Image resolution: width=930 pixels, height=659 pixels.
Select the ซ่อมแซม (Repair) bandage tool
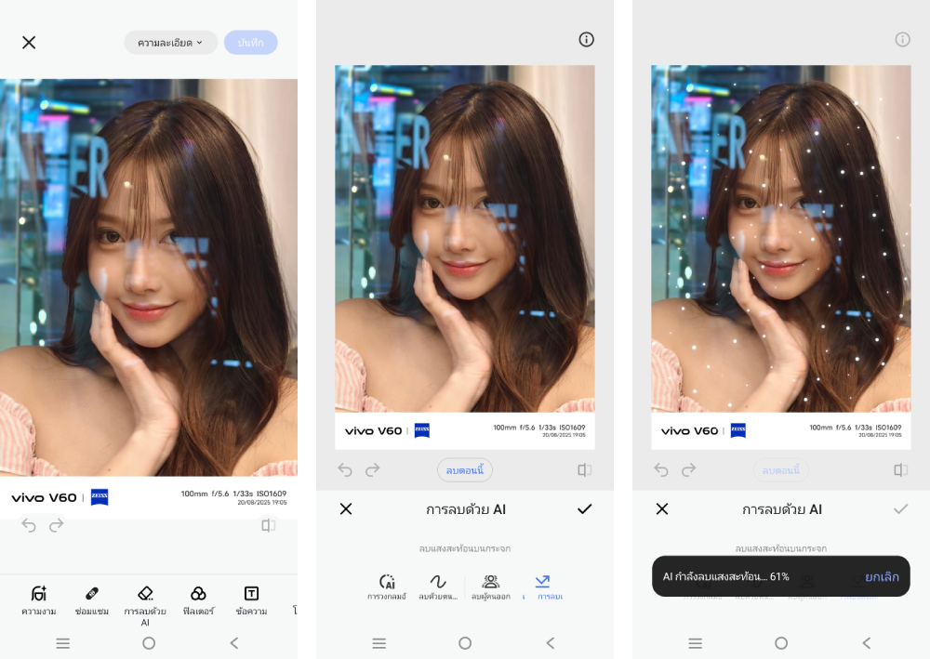(x=92, y=600)
